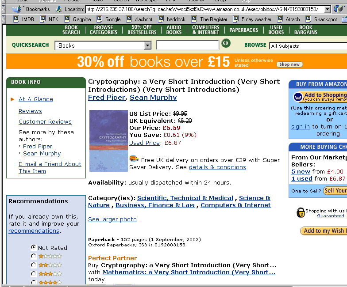Open the IMDB bookmark icon
Image resolution: width=347 pixels, height=287 pixels.
tap(16, 19)
